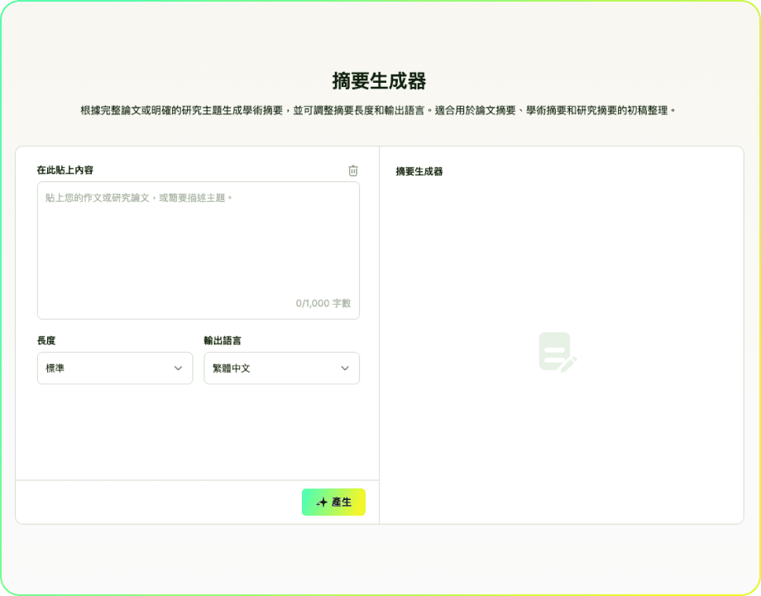The height and width of the screenshot is (596, 761).
Task: Click the document edit placeholder icon
Action: (x=558, y=352)
